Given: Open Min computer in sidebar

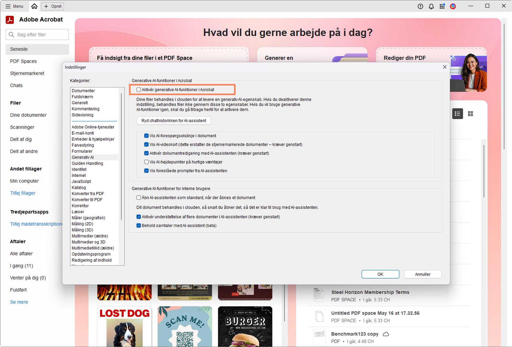Looking at the screenshot, I should click(x=24, y=181).
